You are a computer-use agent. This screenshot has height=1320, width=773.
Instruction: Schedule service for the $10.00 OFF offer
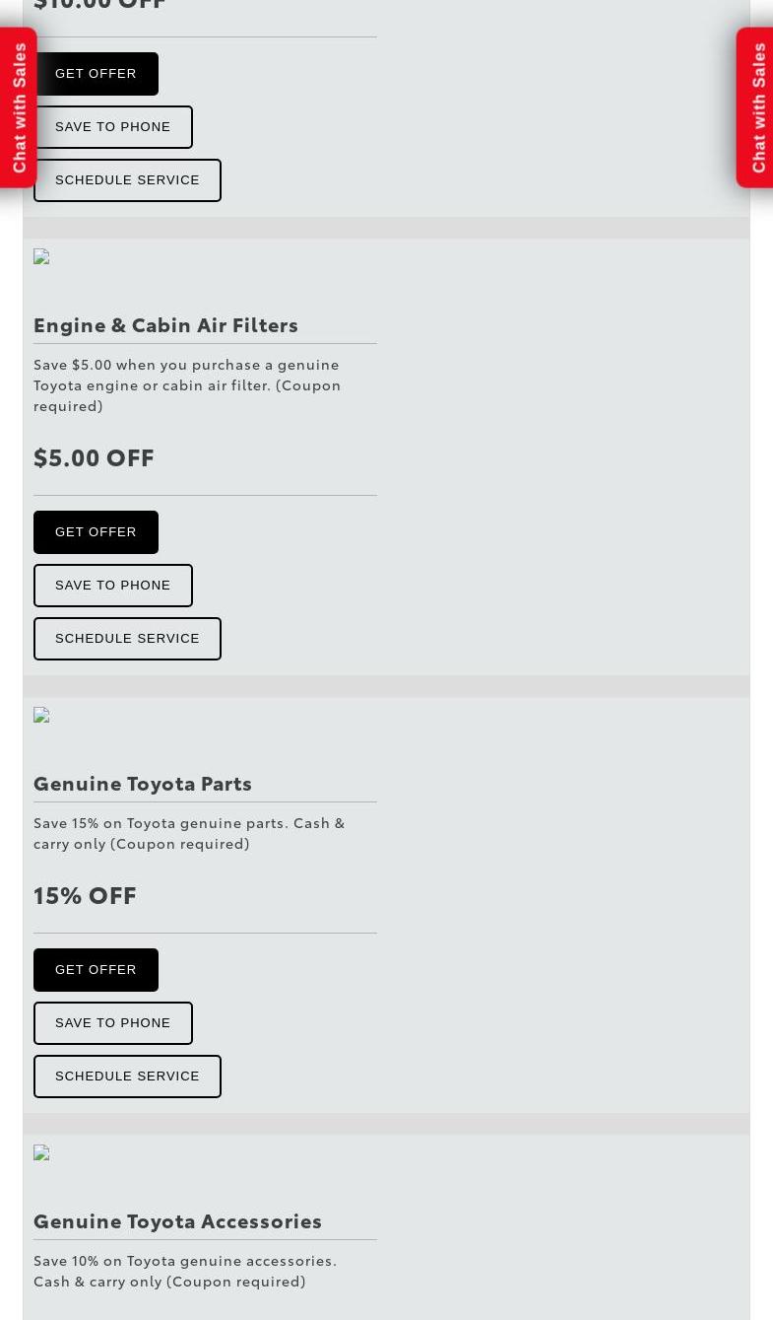pos(127,180)
